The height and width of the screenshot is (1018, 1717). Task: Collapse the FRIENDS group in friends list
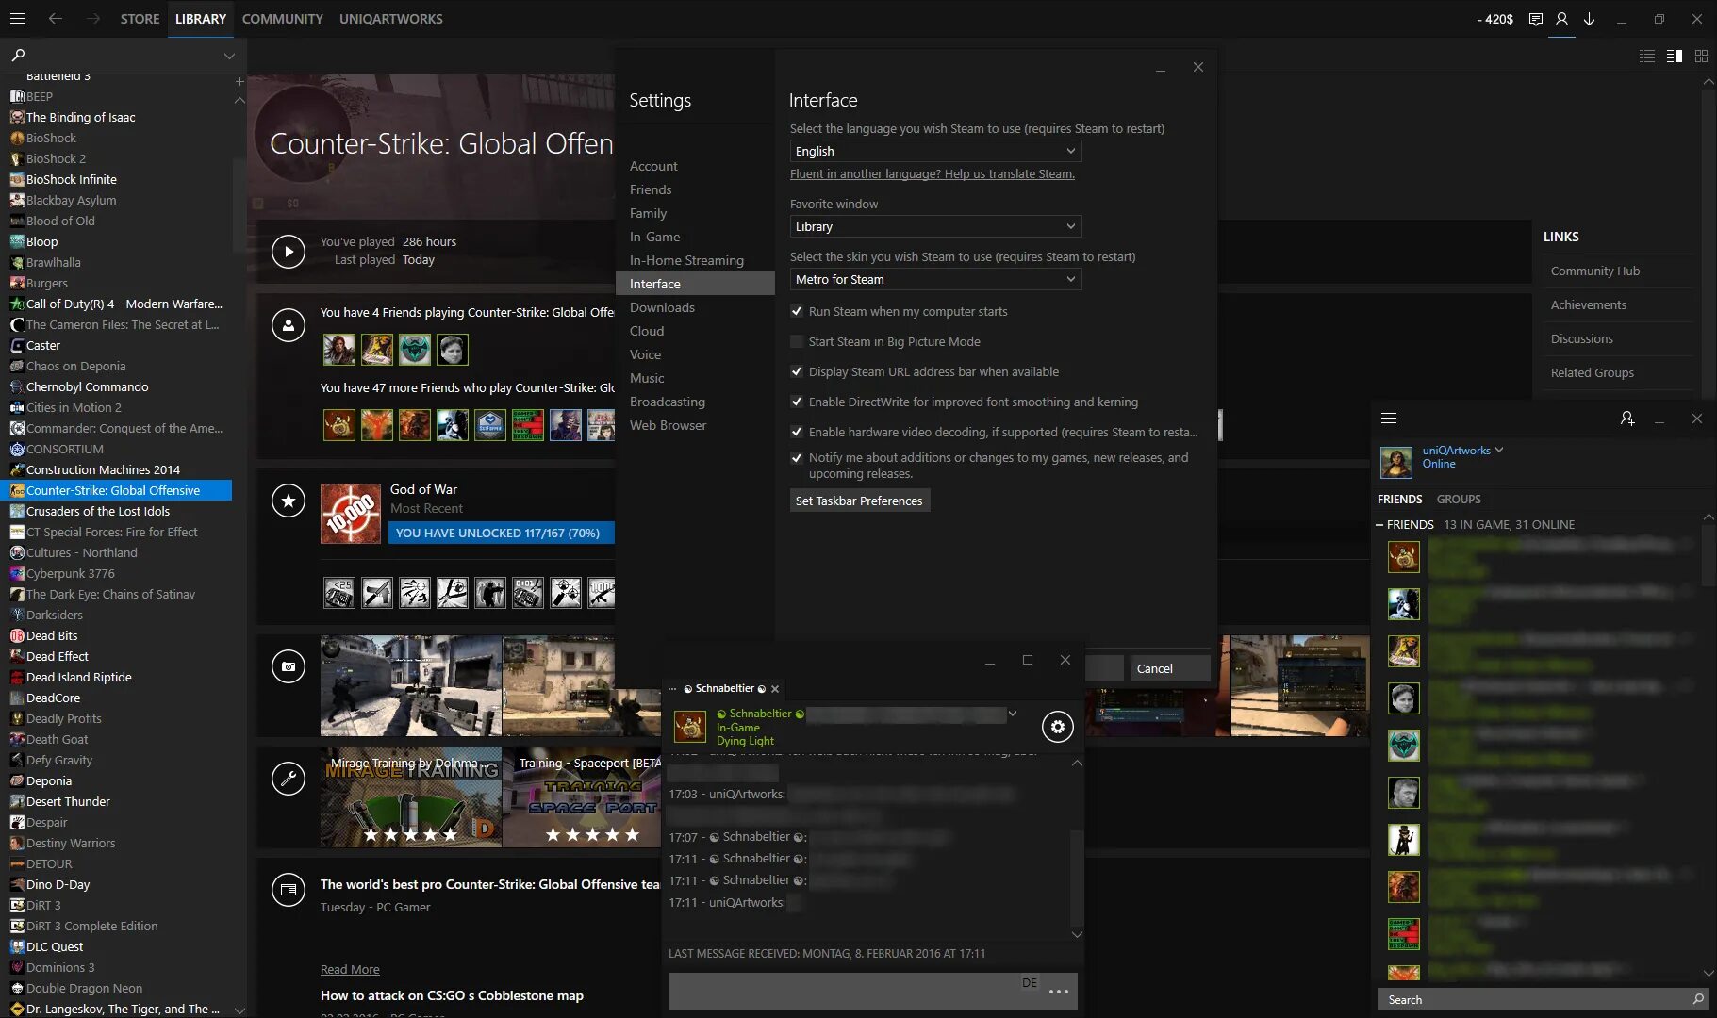coord(1379,524)
